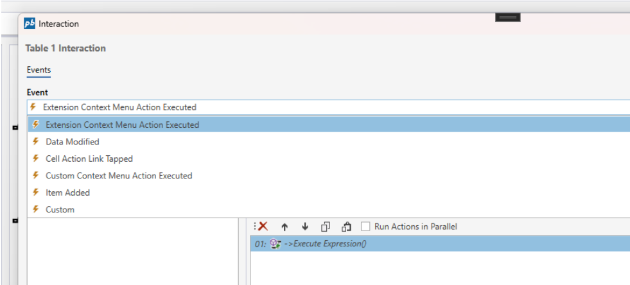
Task: Move action up with the up arrow
Action: (284, 227)
